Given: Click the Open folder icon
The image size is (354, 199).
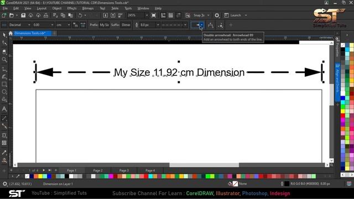Looking at the screenshot, I should click(12, 15).
